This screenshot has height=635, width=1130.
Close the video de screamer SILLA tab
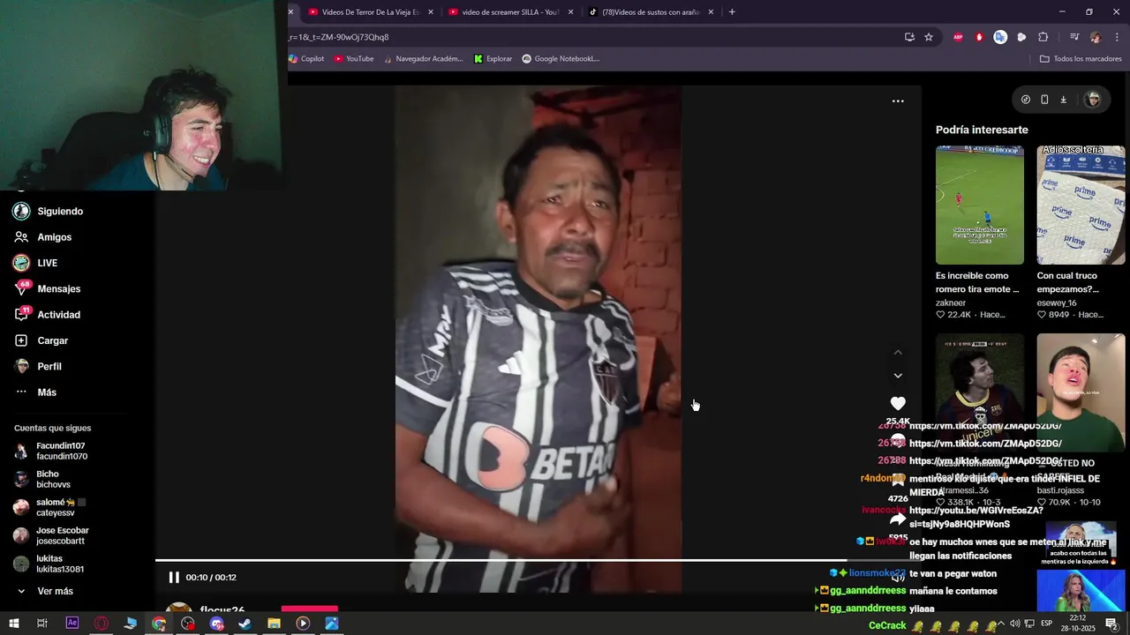[571, 12]
